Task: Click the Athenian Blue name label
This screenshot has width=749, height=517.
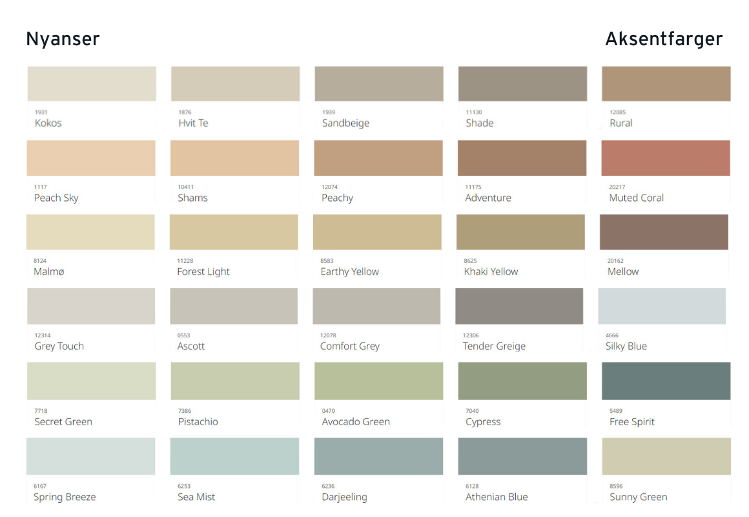Action: 497,497
